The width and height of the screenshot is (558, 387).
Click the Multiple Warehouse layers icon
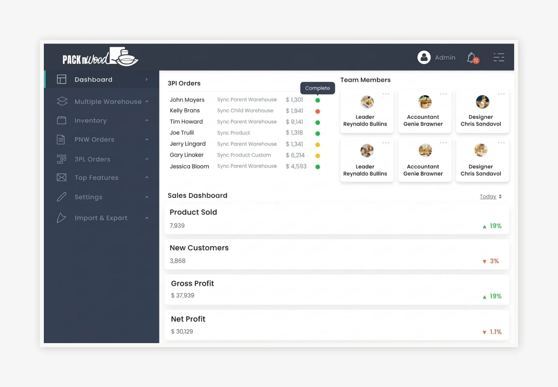(x=62, y=101)
